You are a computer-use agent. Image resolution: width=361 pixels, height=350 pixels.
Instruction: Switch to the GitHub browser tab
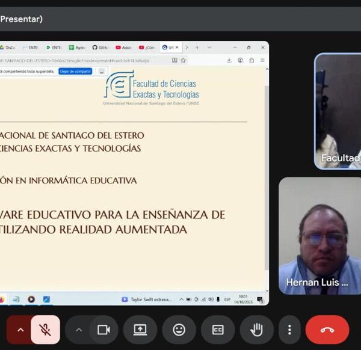100,48
